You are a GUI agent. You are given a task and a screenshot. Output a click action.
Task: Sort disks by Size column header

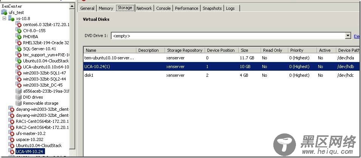coord(249,50)
